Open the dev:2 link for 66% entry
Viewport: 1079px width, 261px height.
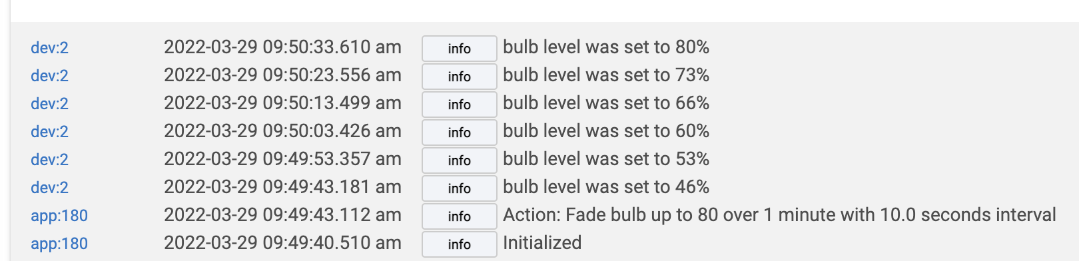tap(49, 104)
